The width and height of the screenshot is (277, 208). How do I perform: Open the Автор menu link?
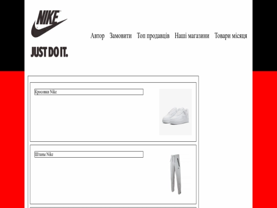coord(97,36)
